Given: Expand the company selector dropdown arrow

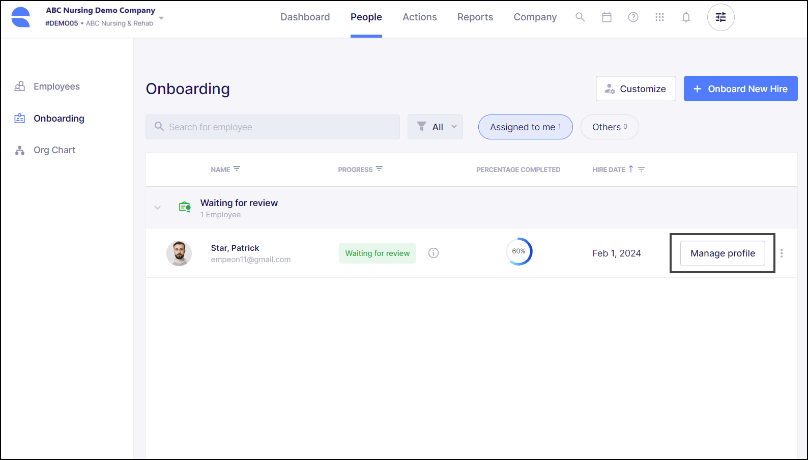Looking at the screenshot, I should [x=161, y=18].
